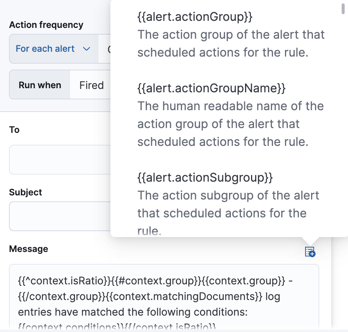Expand the For each alert chevron
This screenshot has height=332, width=348.
[x=87, y=49]
